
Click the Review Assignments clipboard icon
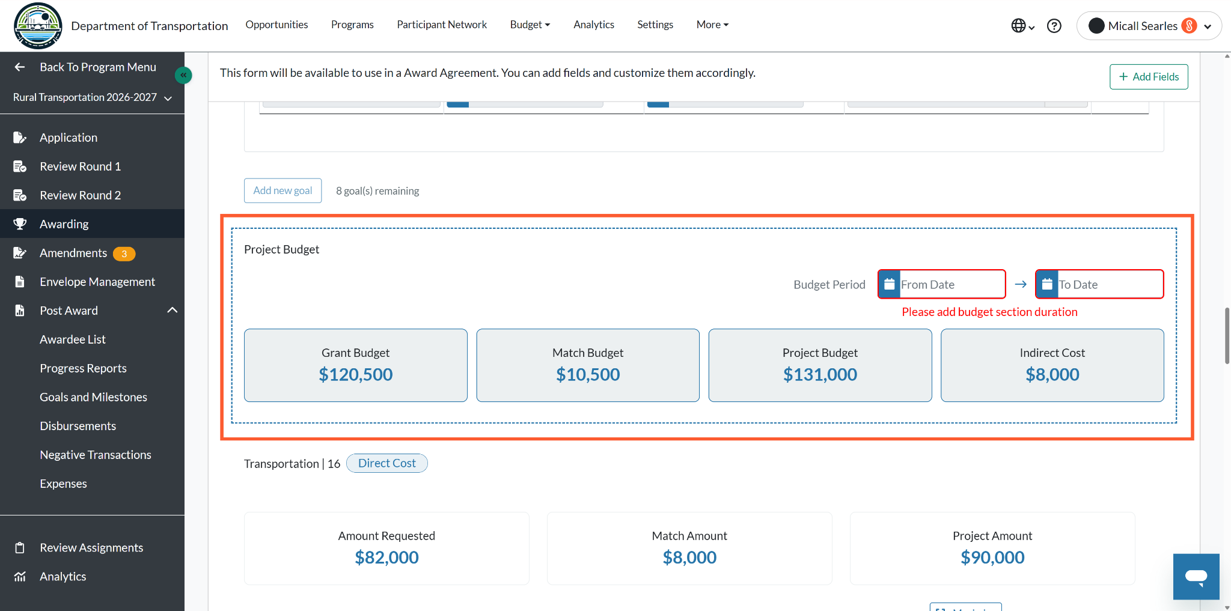coord(20,548)
